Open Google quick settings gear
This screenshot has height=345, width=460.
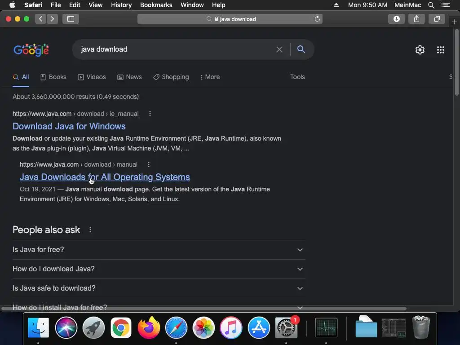420,49
